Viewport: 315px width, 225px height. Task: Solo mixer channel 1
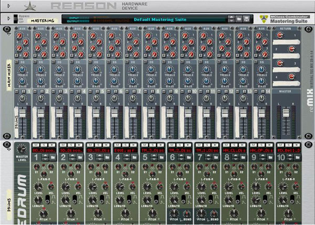click(24, 92)
